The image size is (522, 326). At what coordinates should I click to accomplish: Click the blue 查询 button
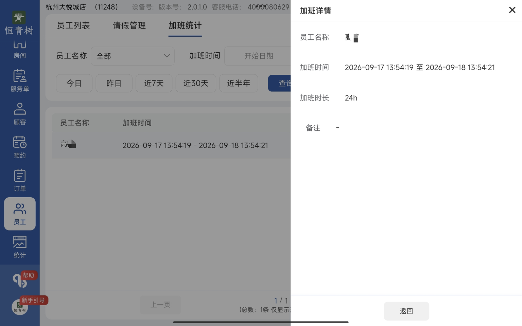click(x=279, y=83)
